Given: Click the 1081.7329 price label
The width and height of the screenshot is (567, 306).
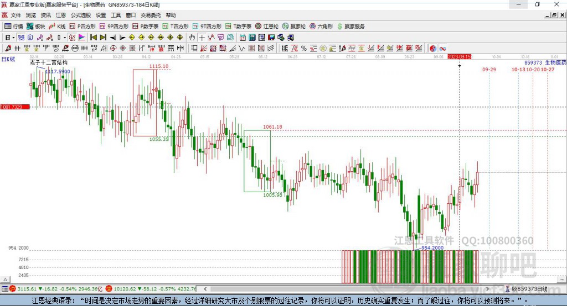Looking at the screenshot, I should 15,107.
